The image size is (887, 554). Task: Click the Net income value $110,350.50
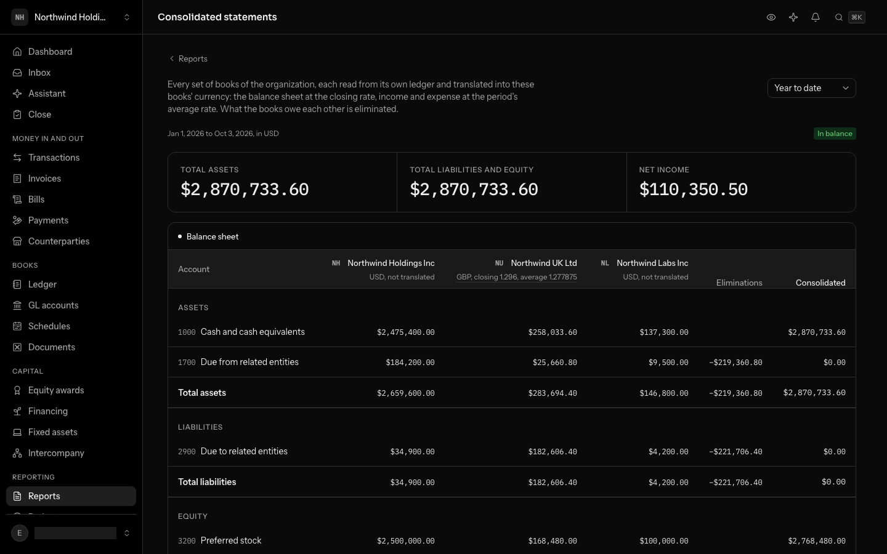[694, 190]
